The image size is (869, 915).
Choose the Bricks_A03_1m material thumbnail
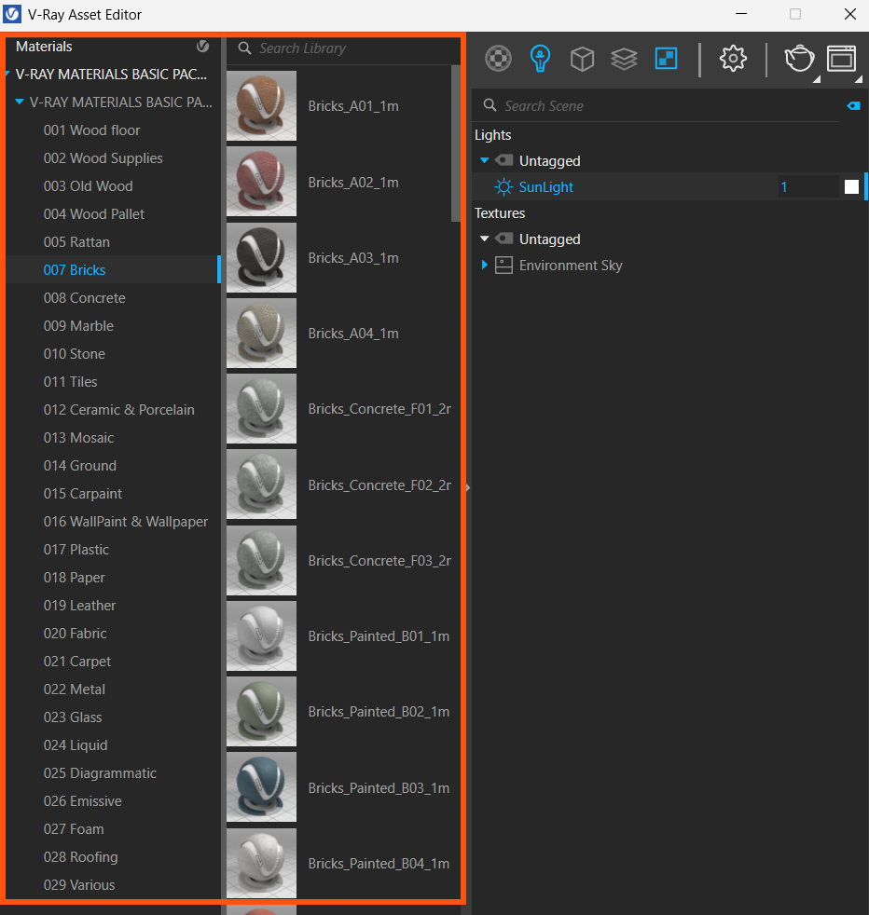coord(261,258)
